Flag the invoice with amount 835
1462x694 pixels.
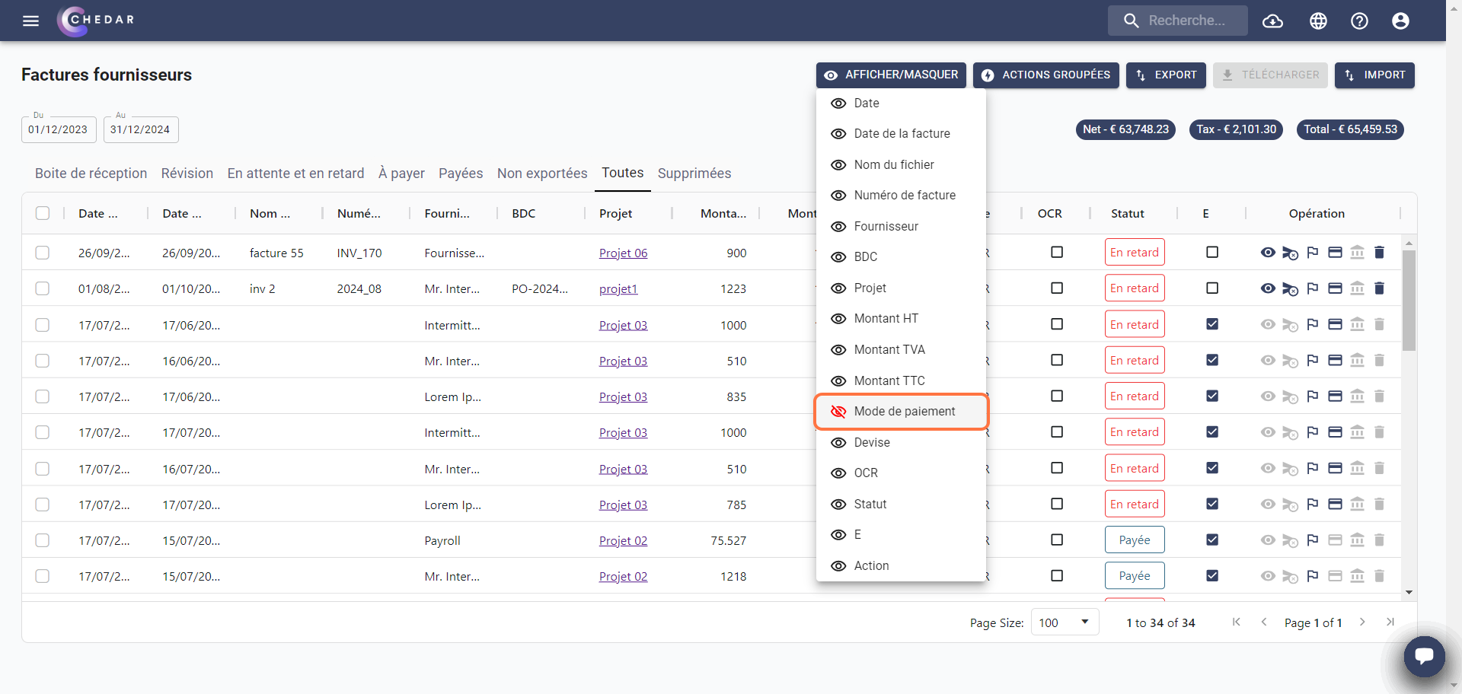tap(1313, 396)
